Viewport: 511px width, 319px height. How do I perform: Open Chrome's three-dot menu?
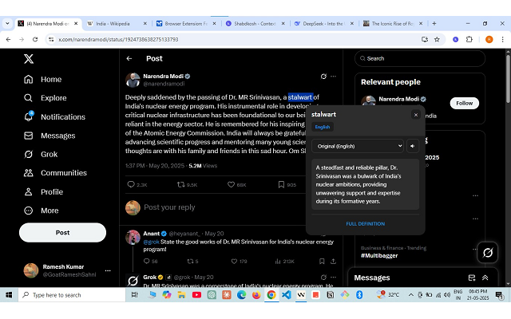tap(502, 39)
